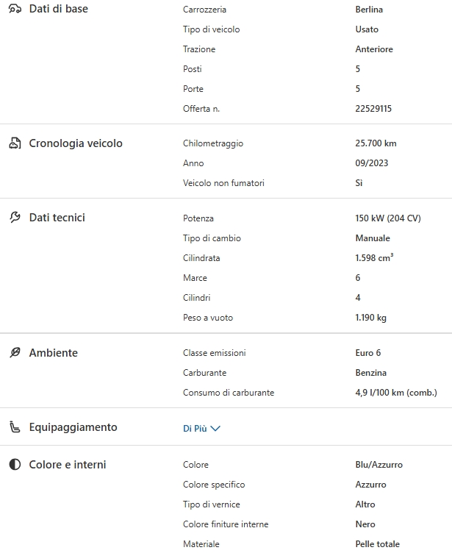Screen dimensions: 452x553
Task: Click the half-circle icon beside Colore e interni
Action: [x=15, y=465]
